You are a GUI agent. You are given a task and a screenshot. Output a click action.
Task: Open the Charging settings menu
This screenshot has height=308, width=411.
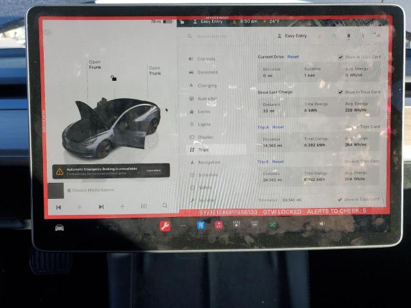[x=203, y=85]
